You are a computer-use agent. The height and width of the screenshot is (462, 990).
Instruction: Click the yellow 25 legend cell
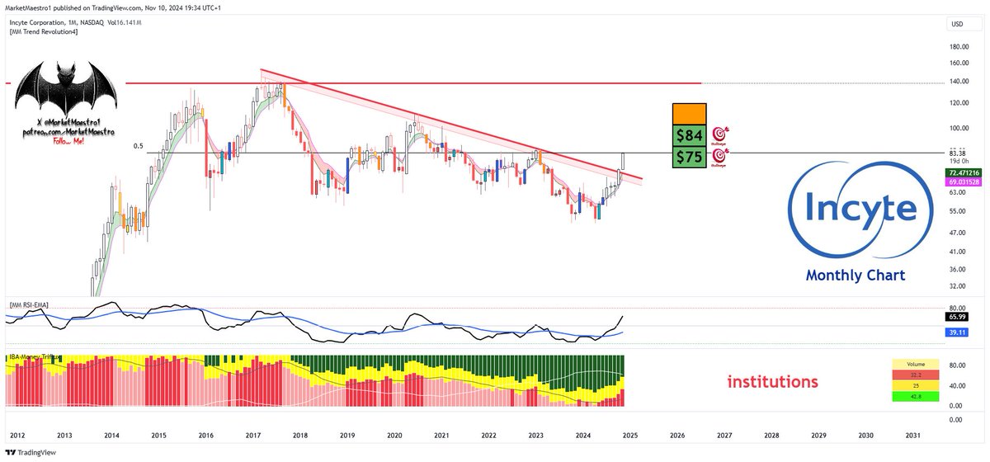coord(916,386)
